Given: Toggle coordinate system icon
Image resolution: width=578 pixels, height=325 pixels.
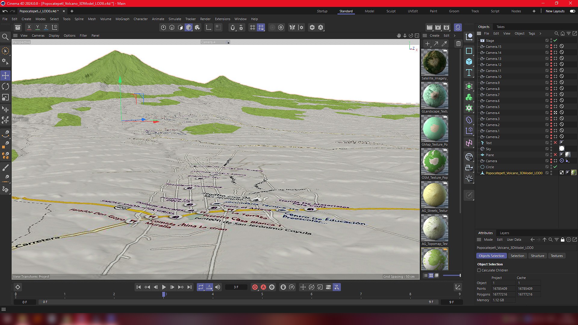Looking at the screenshot, I should coord(54,27).
